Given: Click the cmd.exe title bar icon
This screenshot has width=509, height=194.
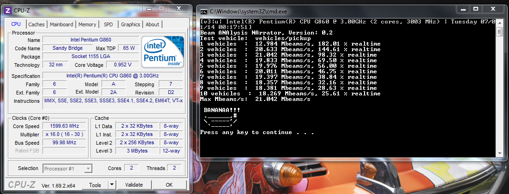Looking at the screenshot, I should click(204, 12).
